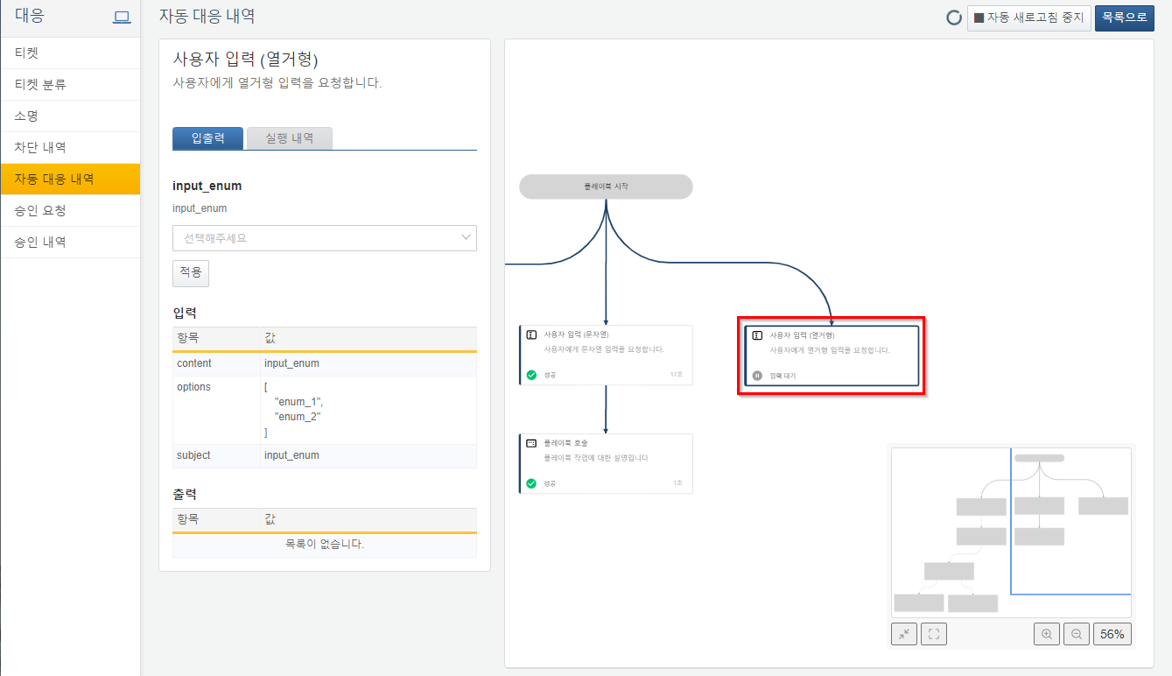Click inside the minimap overview

[1011, 532]
